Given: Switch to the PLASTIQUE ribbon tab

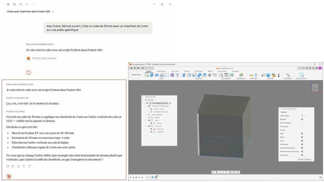Looking at the screenshot, I should pos(199,71).
